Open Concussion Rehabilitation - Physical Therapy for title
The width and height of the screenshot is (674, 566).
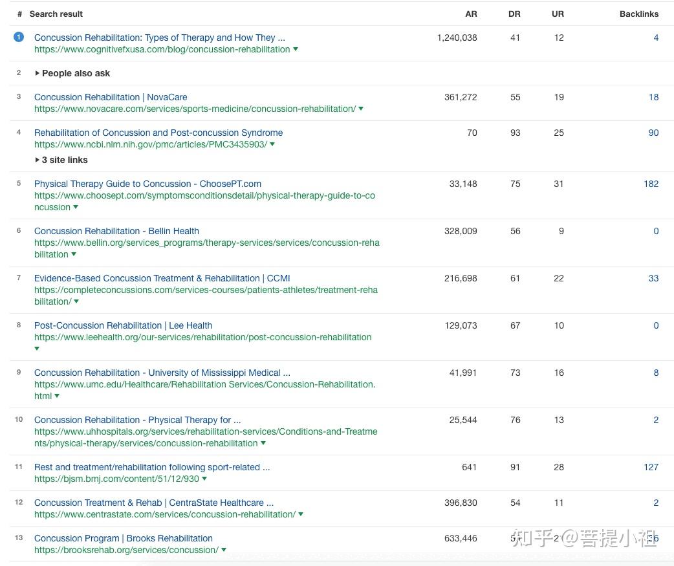coord(137,420)
